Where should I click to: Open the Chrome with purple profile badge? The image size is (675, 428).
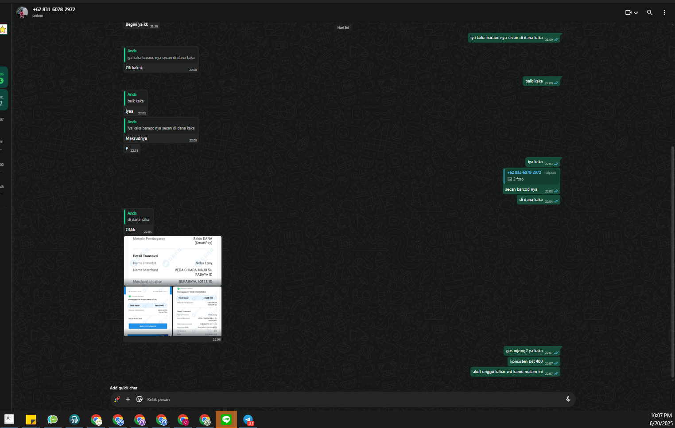click(140, 420)
